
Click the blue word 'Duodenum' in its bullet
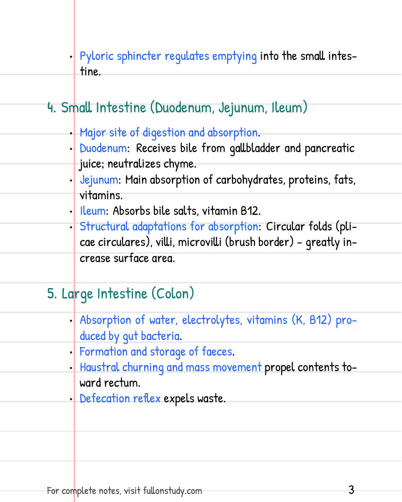(x=103, y=148)
